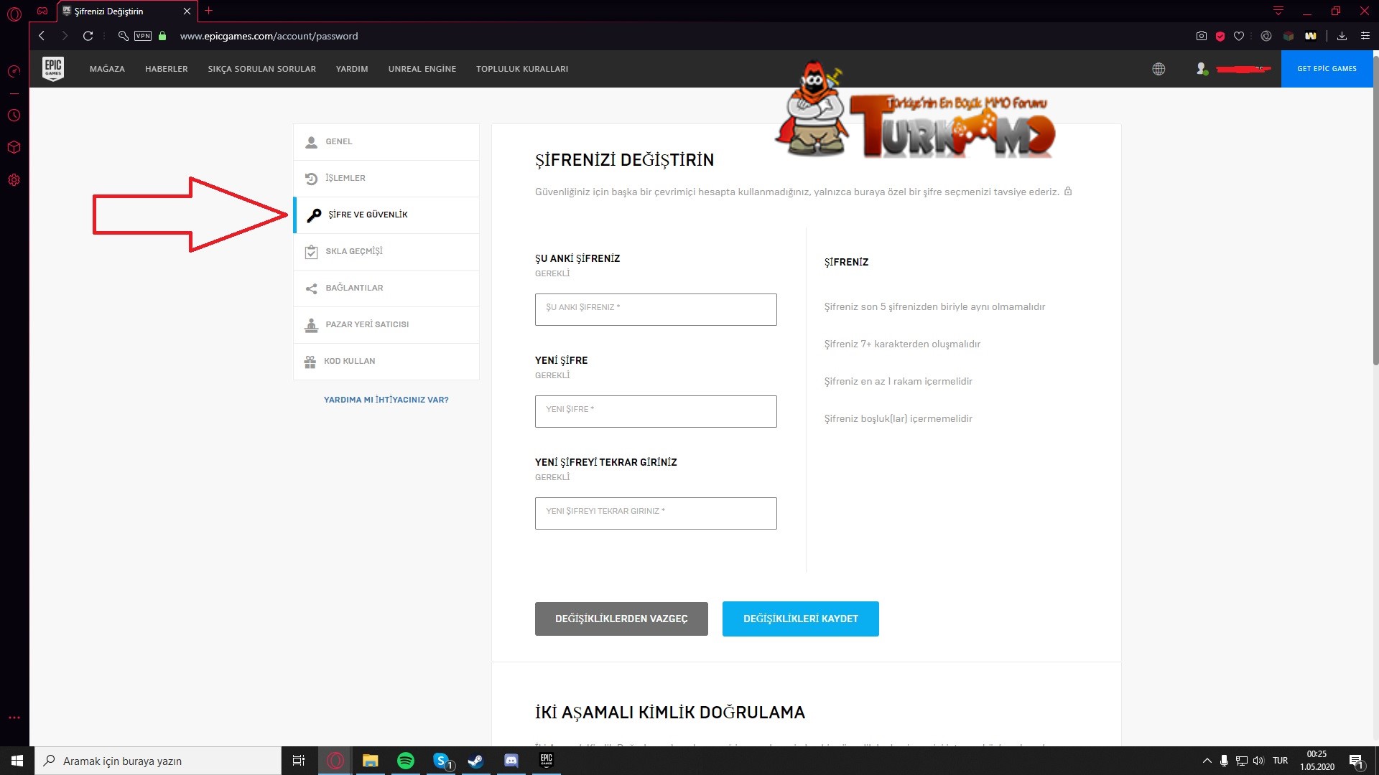This screenshot has width=1379, height=775.
Task: Reload the page with refresh icon
Action: (88, 36)
